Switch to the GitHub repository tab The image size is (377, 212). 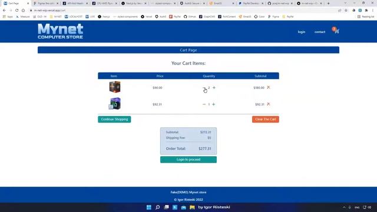coord(280,4)
